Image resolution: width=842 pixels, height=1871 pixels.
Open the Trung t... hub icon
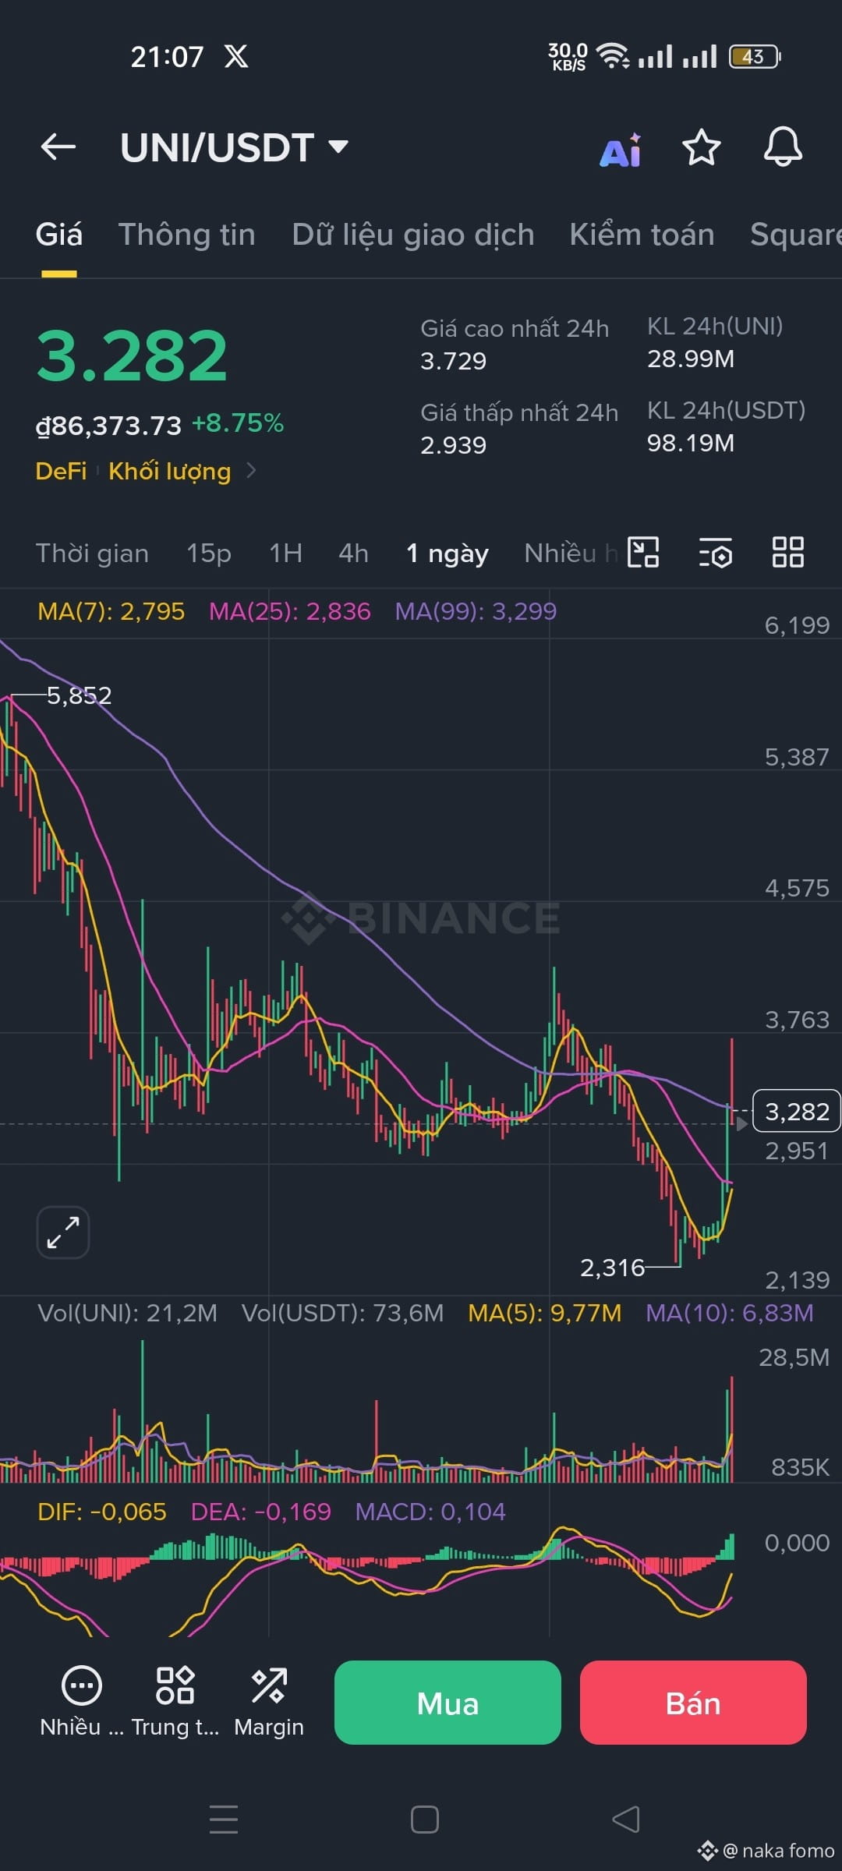coord(175,1702)
